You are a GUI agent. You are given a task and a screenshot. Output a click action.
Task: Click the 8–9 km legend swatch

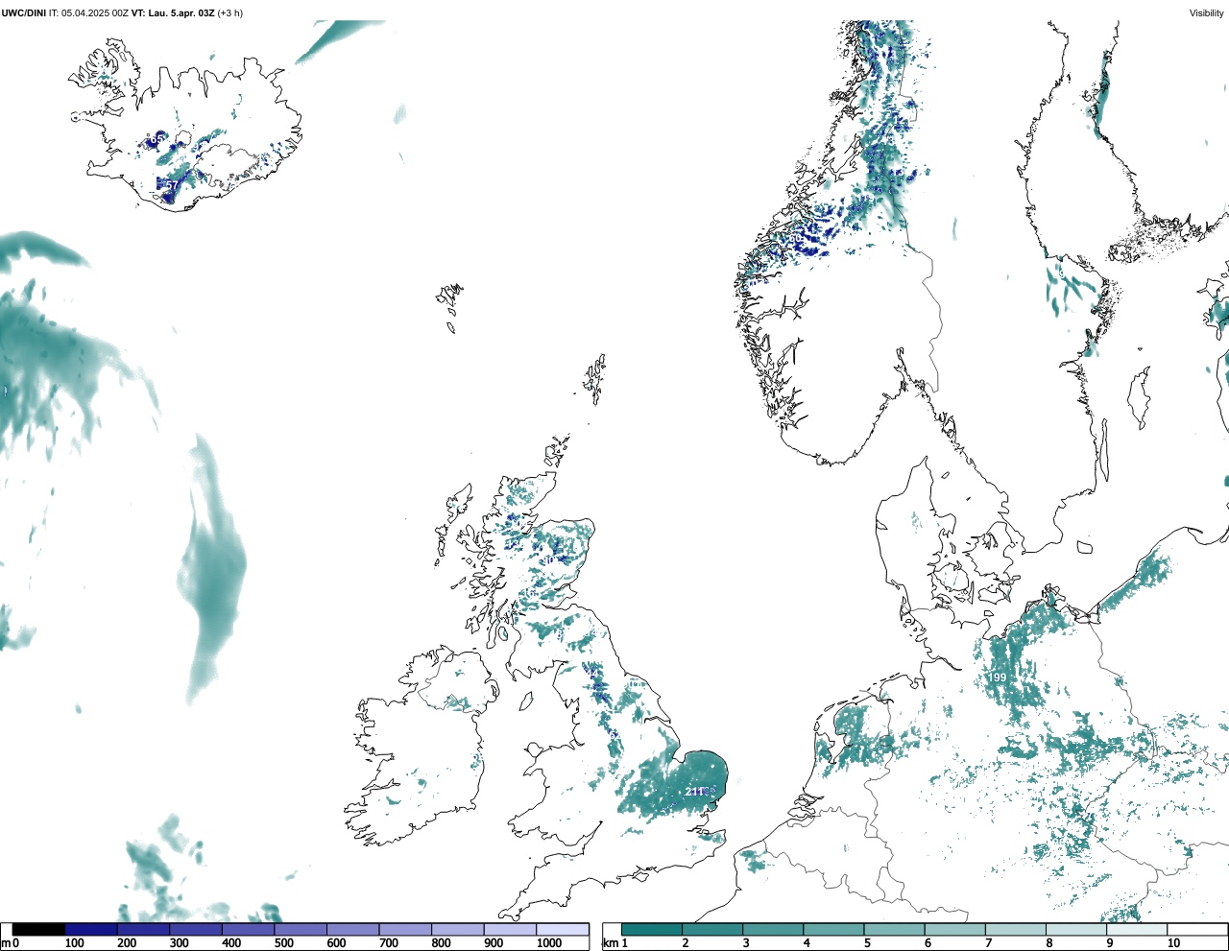1076,930
